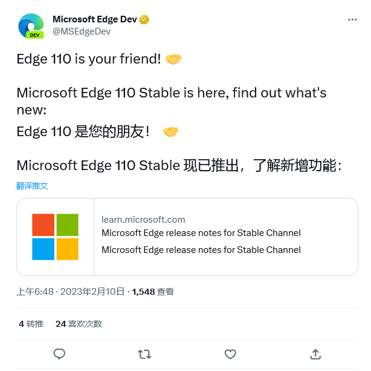Viewport: 371px width, 371px height.
Task: Click the reply speech bubble icon
Action: click(59, 353)
